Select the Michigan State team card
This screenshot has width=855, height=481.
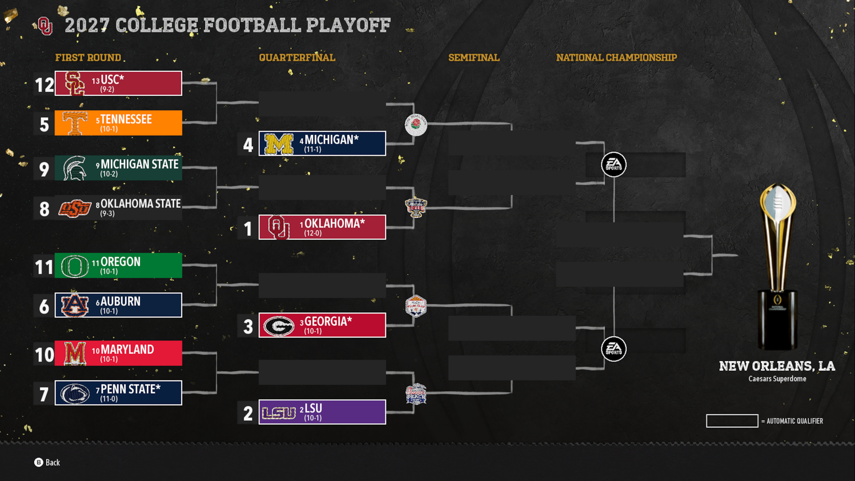click(x=118, y=168)
